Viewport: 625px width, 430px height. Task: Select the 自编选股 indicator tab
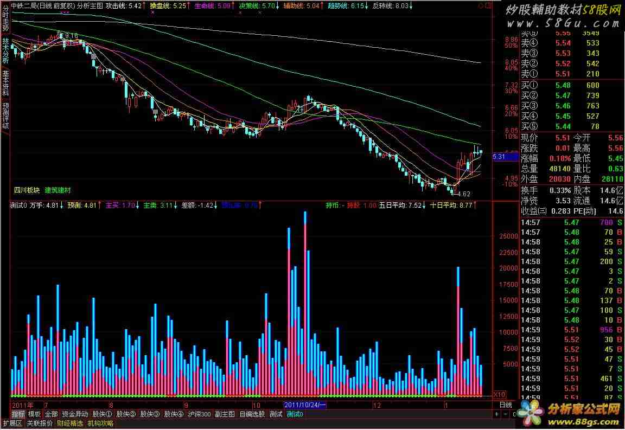tap(252, 414)
